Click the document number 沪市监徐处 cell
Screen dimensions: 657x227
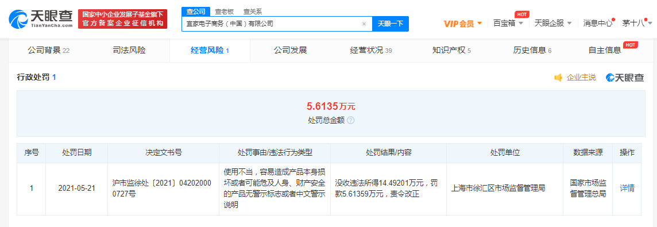click(164, 189)
